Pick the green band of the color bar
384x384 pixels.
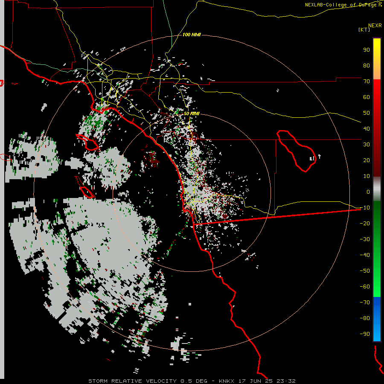[x=377, y=249]
